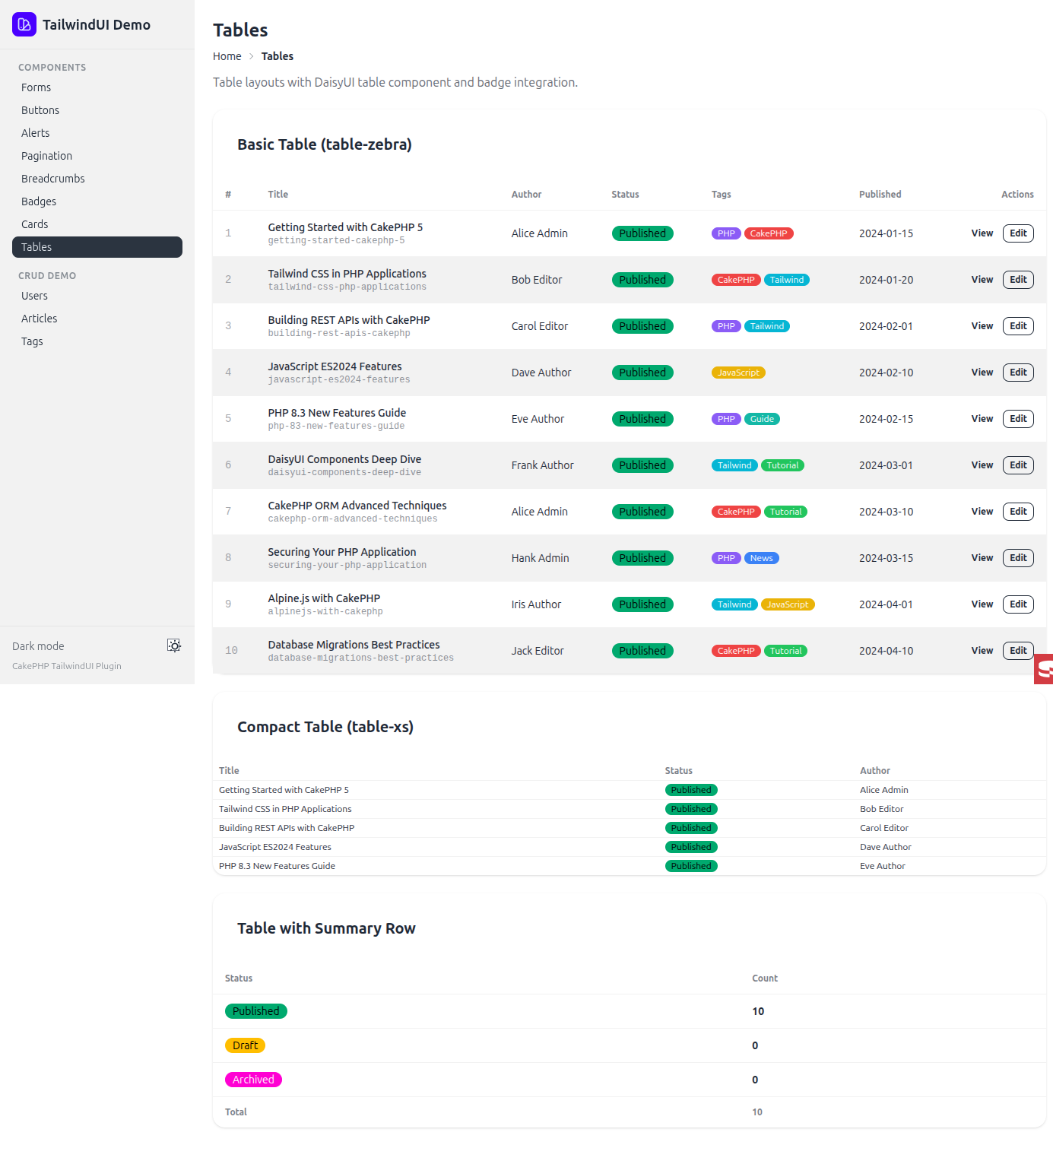Select the active Tables sidebar item
The image size is (1053, 1164).
(97, 247)
